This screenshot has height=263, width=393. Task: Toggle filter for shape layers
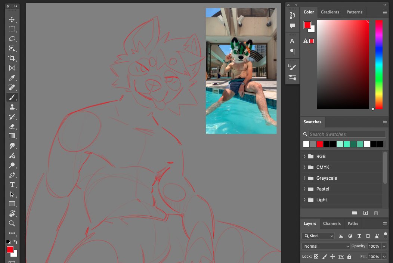pyautogui.click(x=368, y=236)
